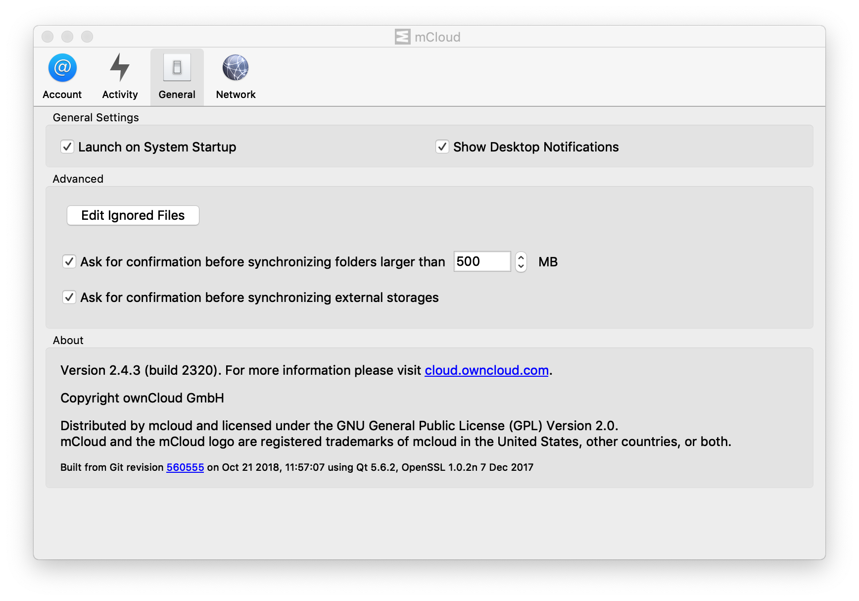Click the MB unit label
The image size is (859, 601).
548,262
